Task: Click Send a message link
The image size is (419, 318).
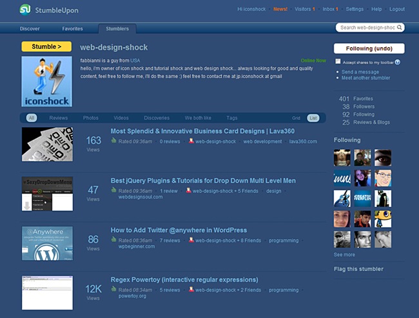Action: pos(360,72)
